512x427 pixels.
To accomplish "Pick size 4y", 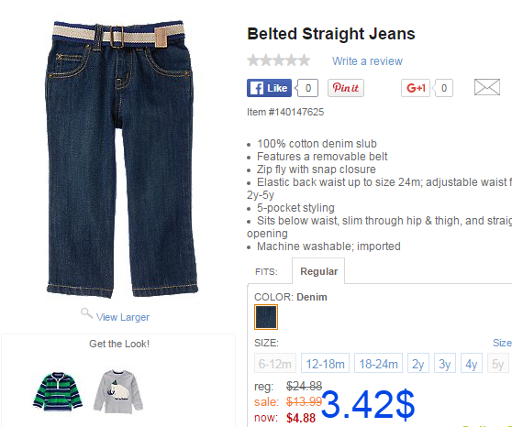I will coord(472,363).
